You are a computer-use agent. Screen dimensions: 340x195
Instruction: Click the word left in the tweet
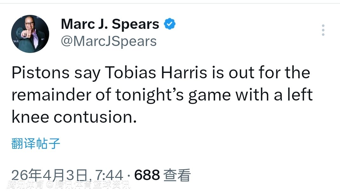299,95
